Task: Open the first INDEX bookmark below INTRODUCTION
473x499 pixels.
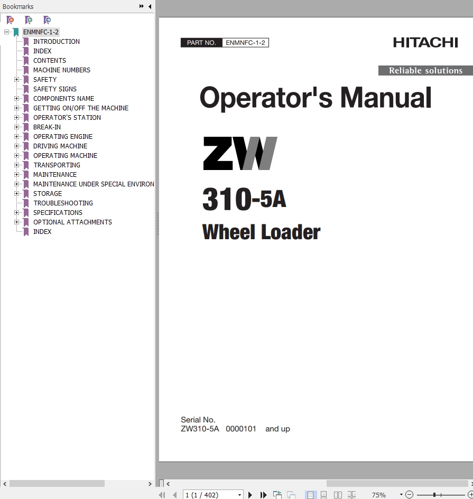Action: pos(42,51)
